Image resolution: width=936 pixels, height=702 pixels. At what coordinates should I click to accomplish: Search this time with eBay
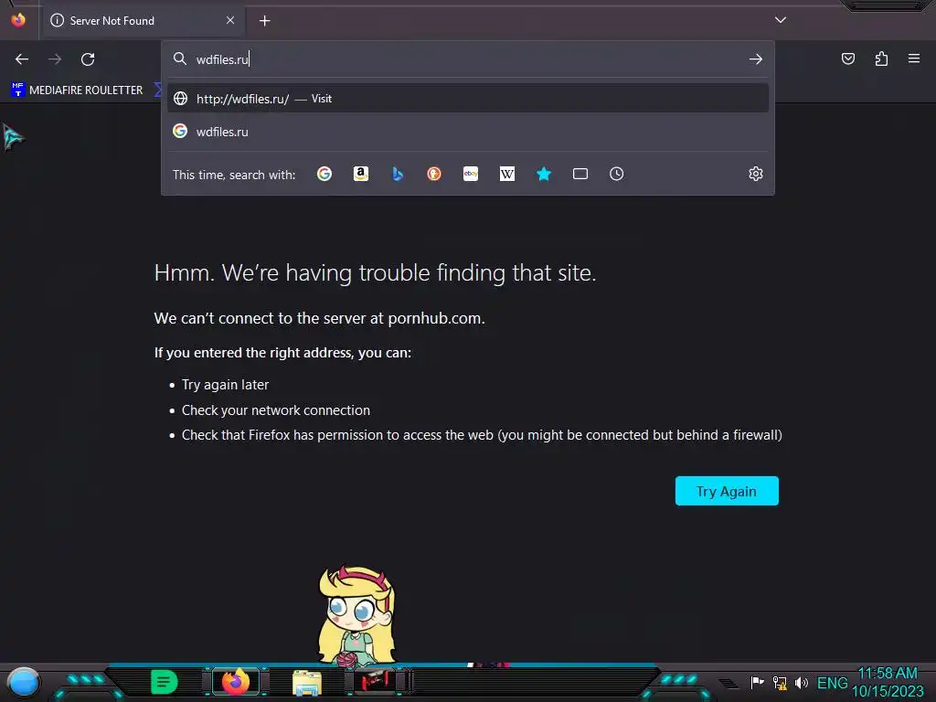[471, 174]
